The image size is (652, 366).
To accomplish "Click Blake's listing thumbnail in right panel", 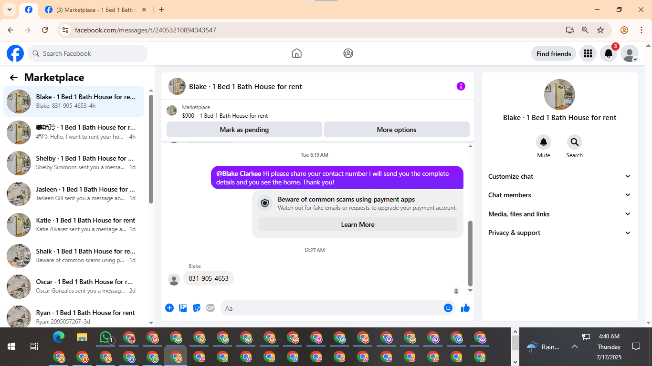I will (559, 94).
